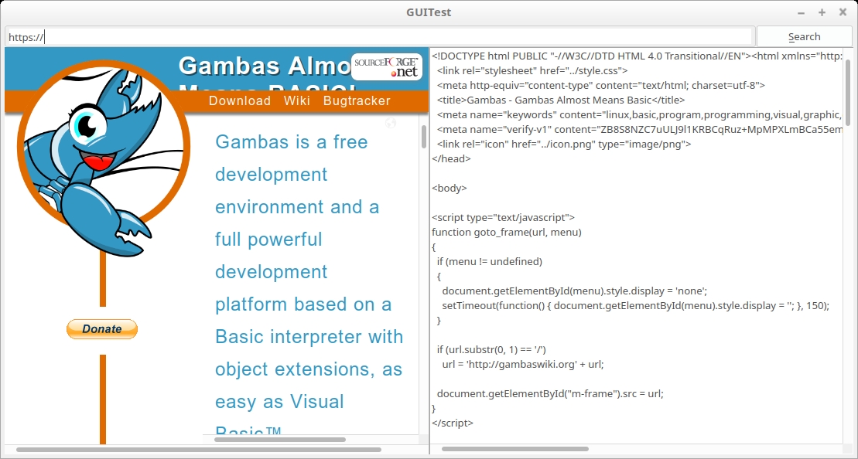Click the Search button
Image resolution: width=858 pixels, height=459 pixels.
pos(804,36)
